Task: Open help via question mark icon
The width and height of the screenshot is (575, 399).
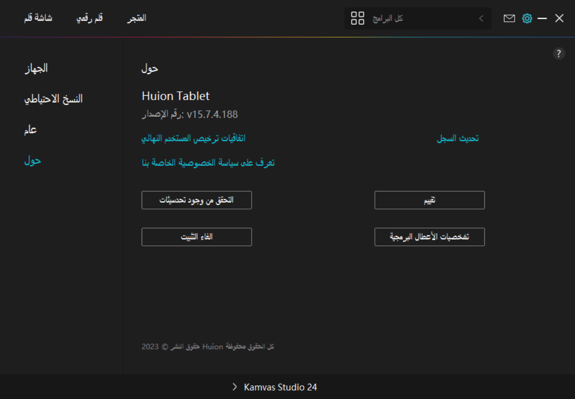Action: click(559, 54)
